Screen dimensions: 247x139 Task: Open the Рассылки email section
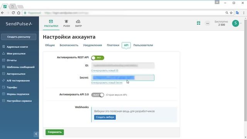(51, 24)
